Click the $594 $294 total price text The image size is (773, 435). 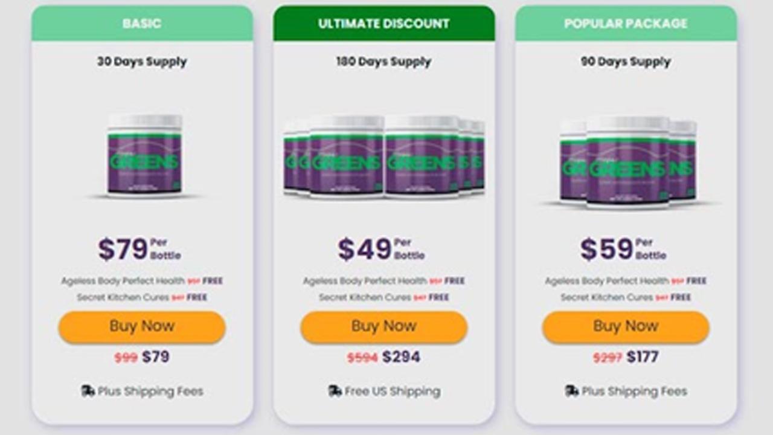coord(384,357)
